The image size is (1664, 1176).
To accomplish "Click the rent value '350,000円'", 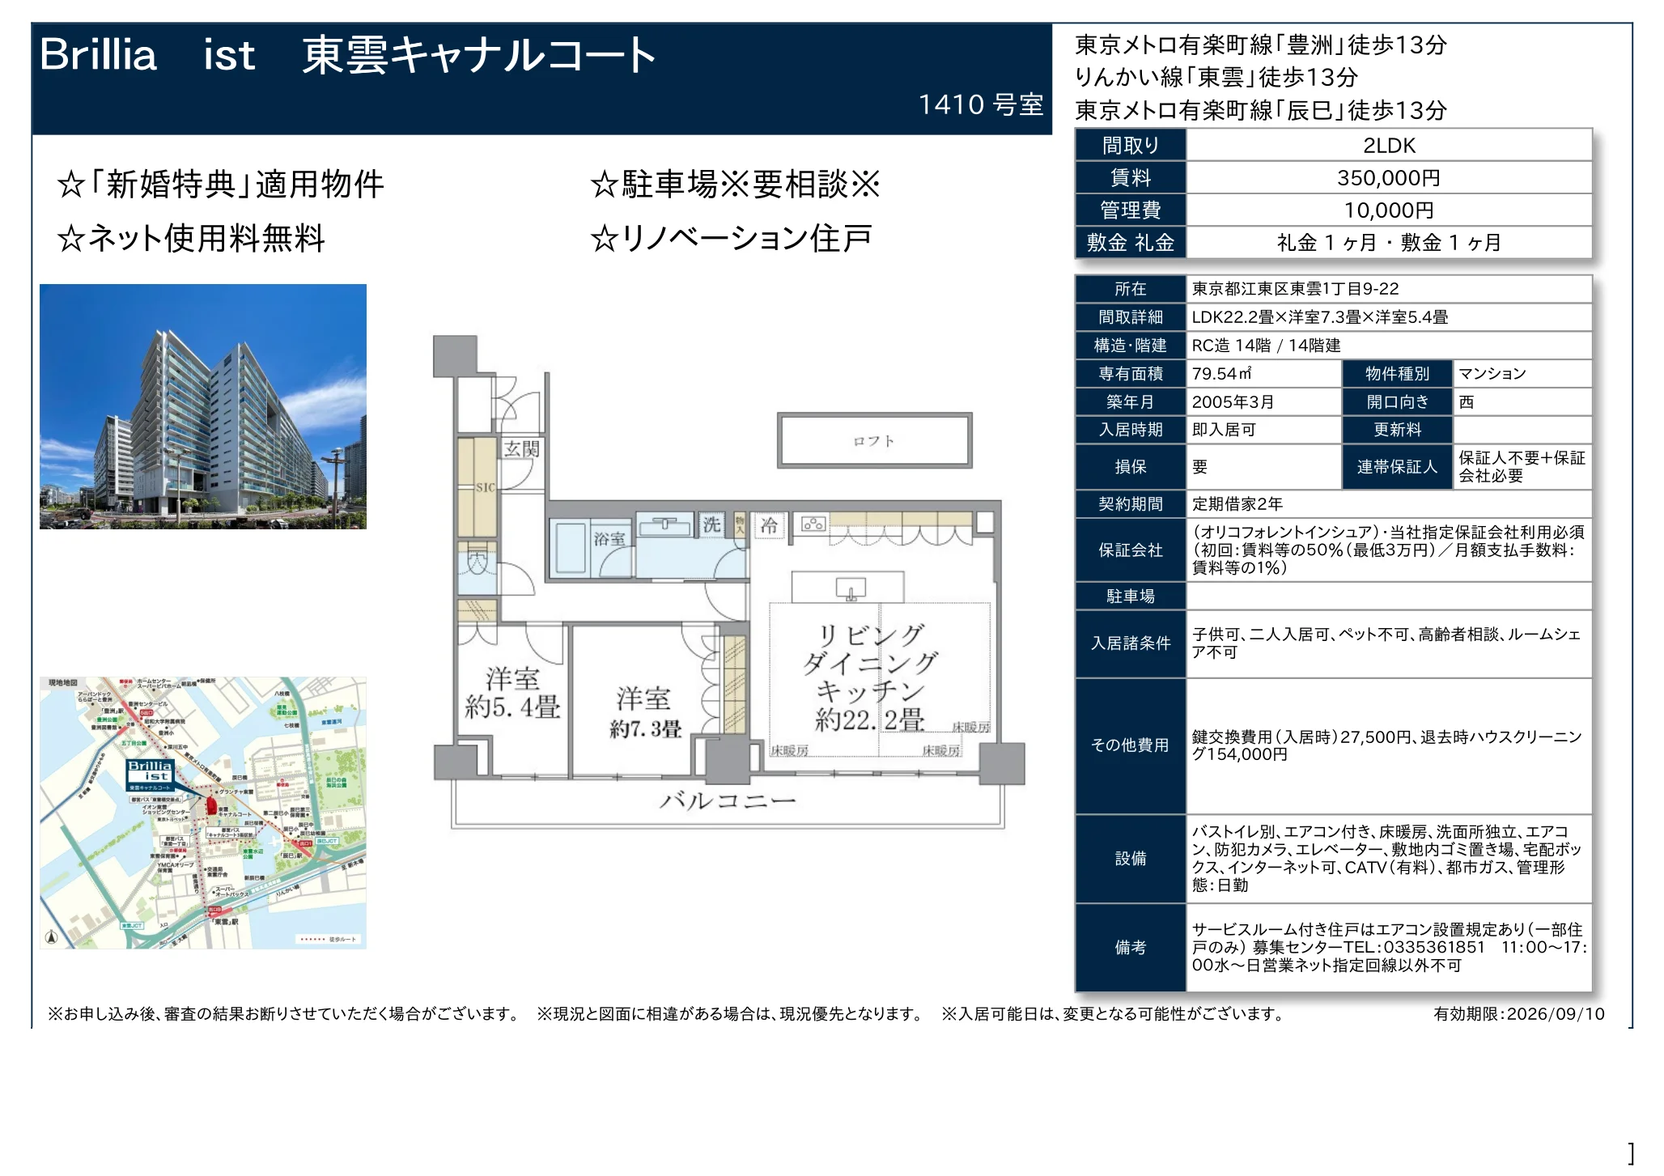I will click(x=1389, y=178).
